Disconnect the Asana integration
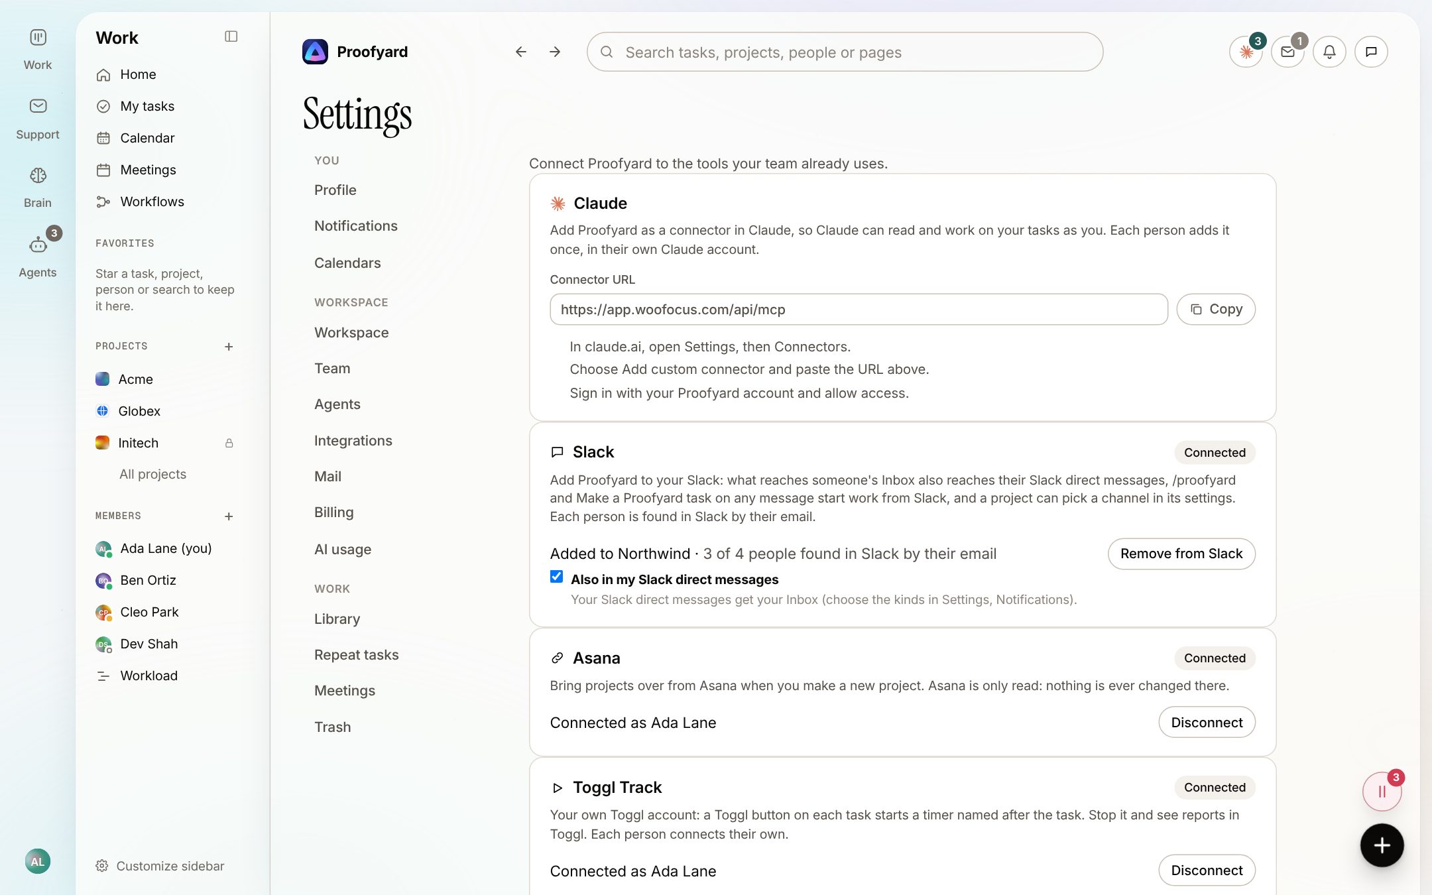This screenshot has height=895, width=1432. click(1207, 722)
